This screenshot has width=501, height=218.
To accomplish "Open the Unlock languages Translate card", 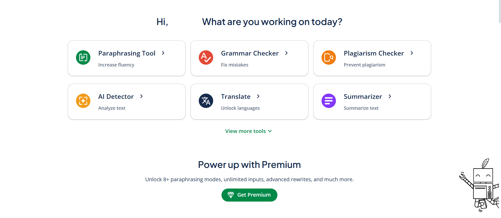I will [x=249, y=101].
